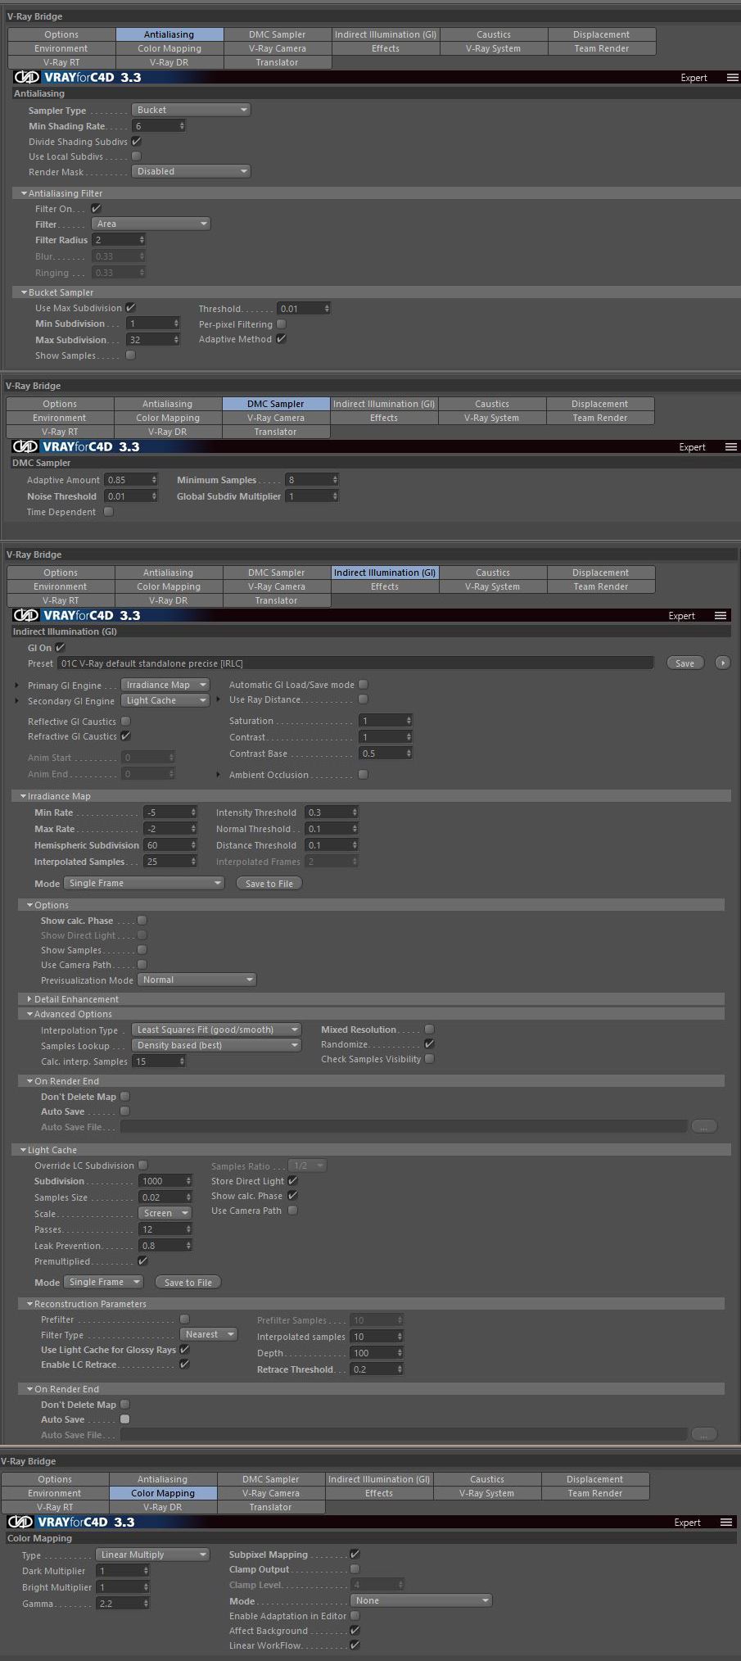Expand the Detail Enhancement section
Viewport: 741px width, 1661px height.
[29, 999]
